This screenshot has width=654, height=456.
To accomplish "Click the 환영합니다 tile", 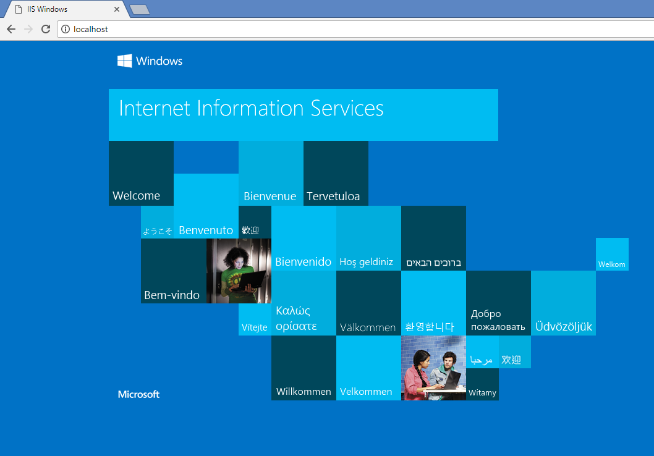I will tap(433, 303).
